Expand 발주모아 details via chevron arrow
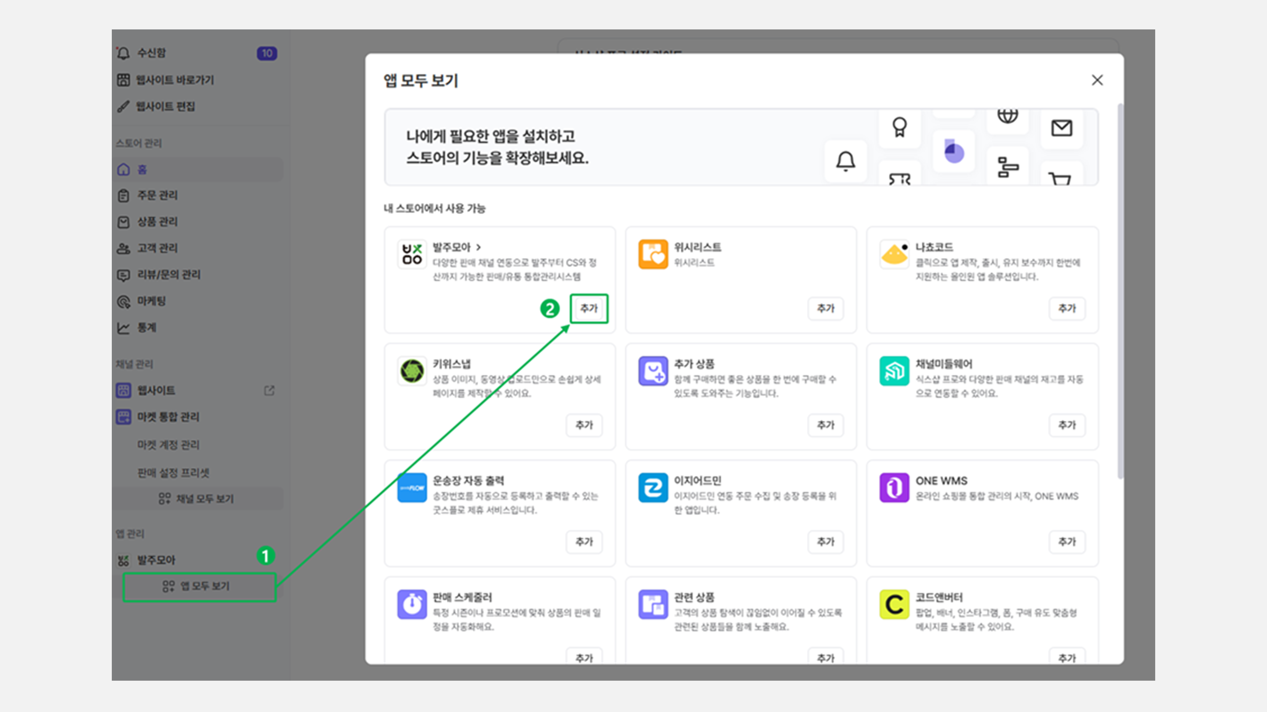Screen dimensions: 1267x712 [479, 247]
